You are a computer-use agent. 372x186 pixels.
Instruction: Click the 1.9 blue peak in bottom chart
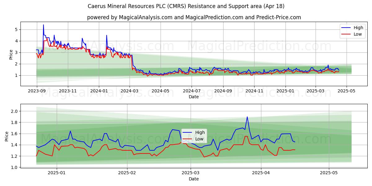click(247, 117)
